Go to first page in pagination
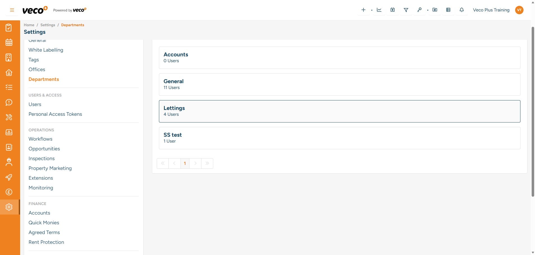 pos(163,163)
